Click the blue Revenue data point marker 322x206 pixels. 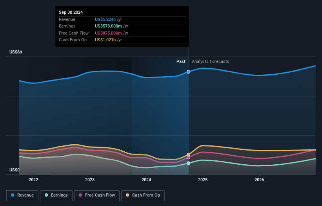coord(188,72)
